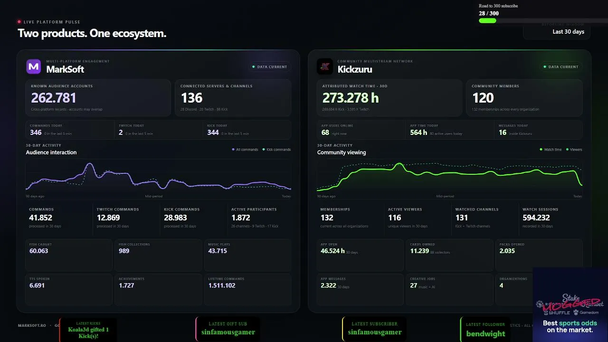Click the Kick Today value 344
This screenshot has width=608, height=342.
pyautogui.click(x=213, y=133)
